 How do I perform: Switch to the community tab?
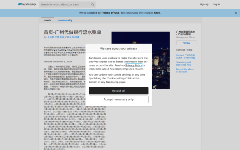(x=65, y=20)
